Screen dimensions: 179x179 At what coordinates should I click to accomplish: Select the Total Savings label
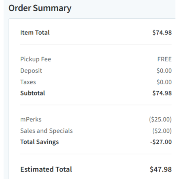click(39, 142)
